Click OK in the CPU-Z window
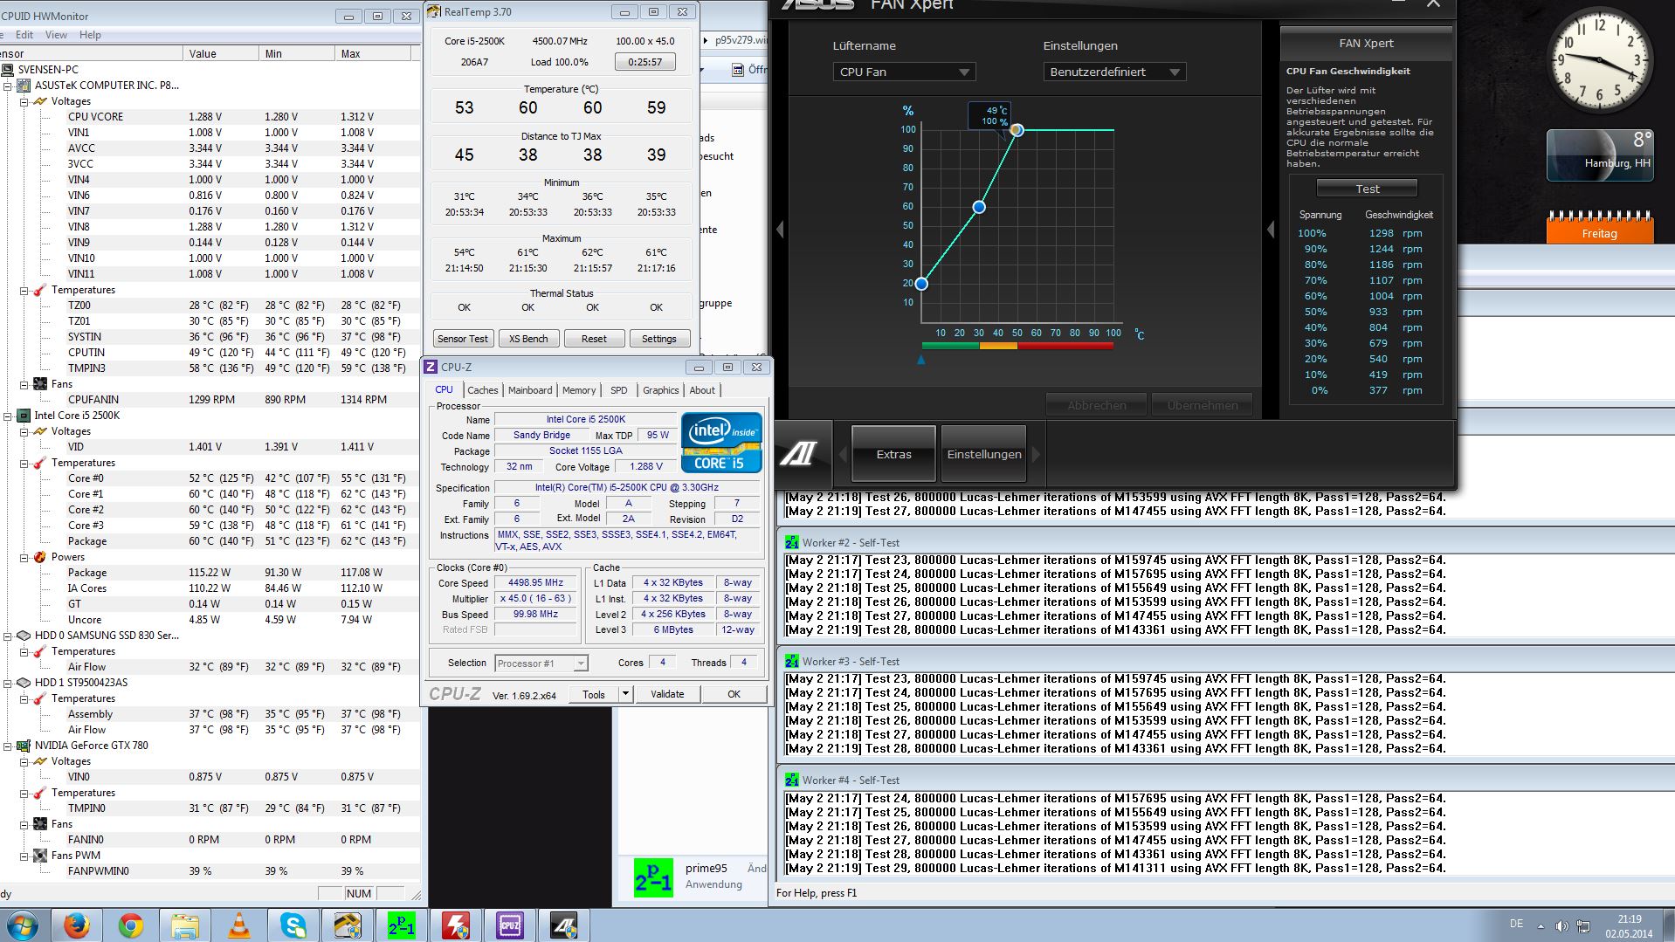Screen dimensions: 1675x942 (734, 694)
